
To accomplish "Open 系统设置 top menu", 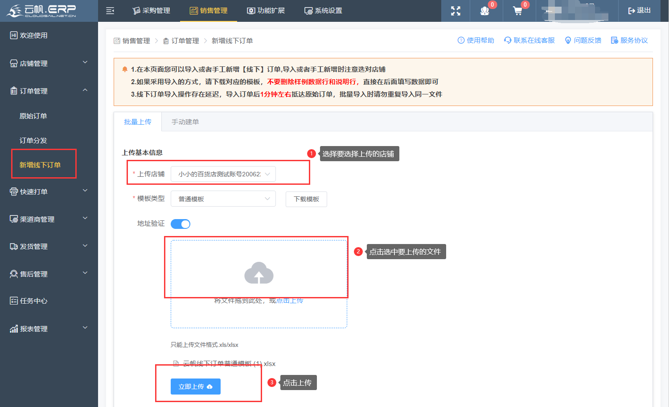I will (x=323, y=11).
